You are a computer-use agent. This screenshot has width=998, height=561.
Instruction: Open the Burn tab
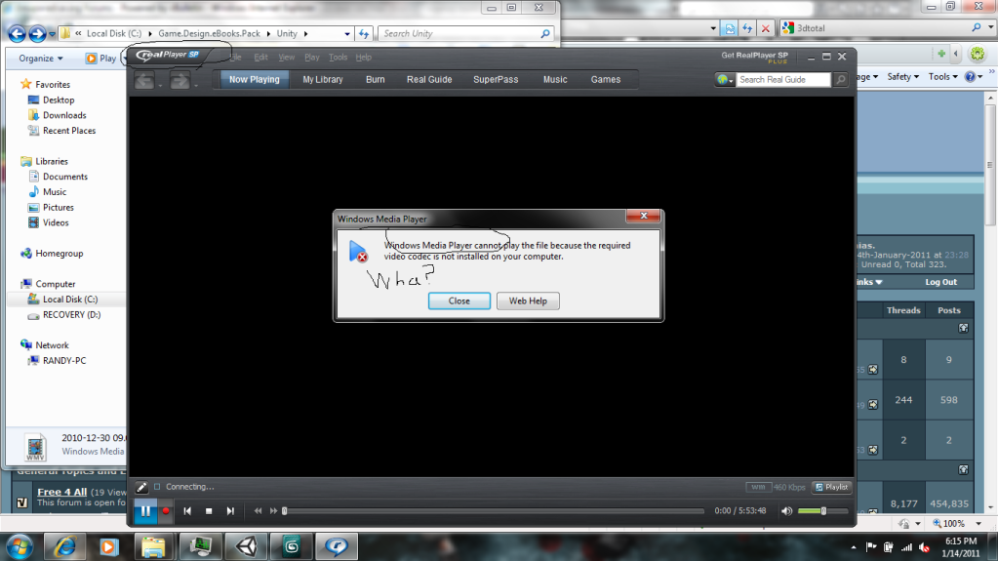pos(375,80)
